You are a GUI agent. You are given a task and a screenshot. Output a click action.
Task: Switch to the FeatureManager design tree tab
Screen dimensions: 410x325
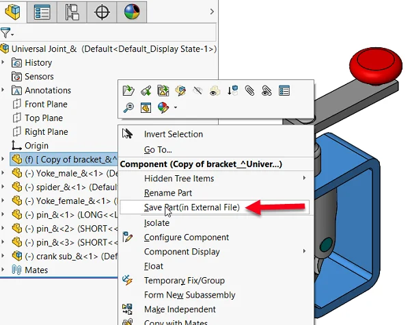click(x=12, y=12)
